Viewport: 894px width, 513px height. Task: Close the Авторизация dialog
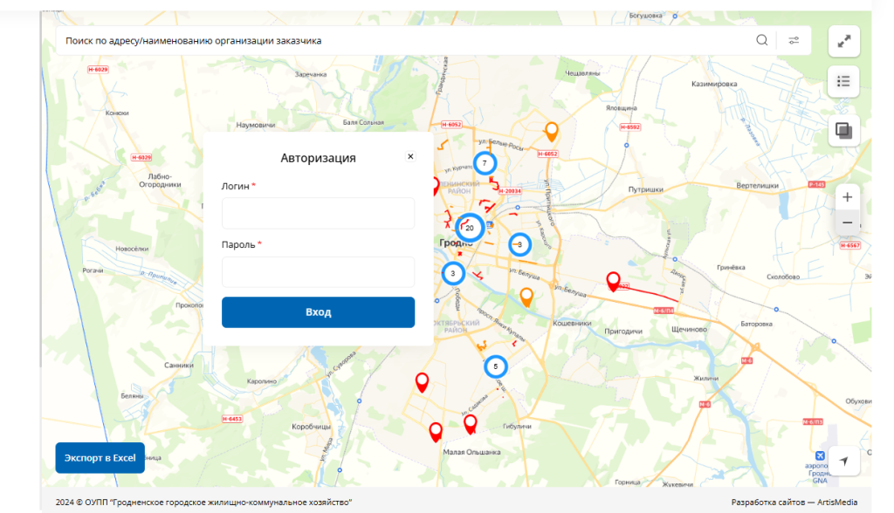(x=410, y=156)
